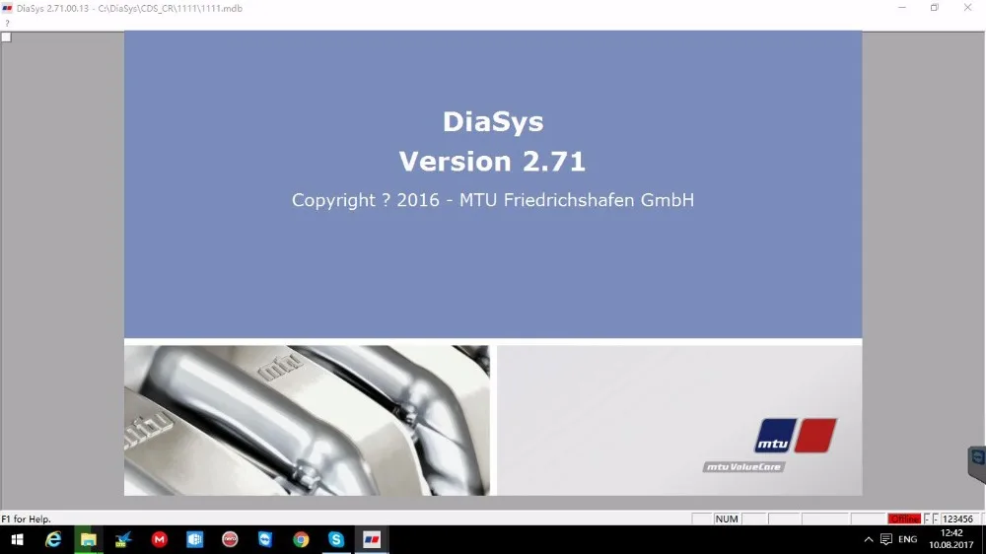986x554 pixels.
Task: Open the "?" help menu
Action: pyautogui.click(x=7, y=24)
